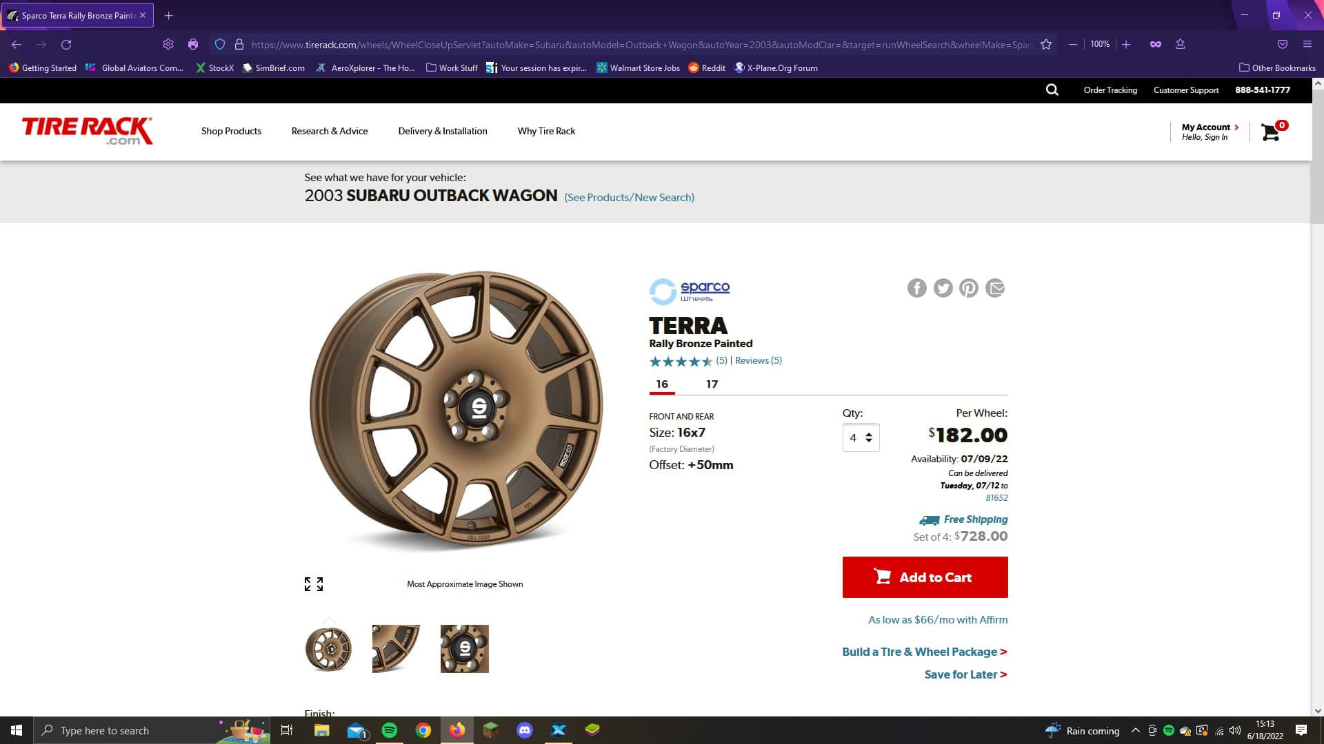Screen dimensions: 1324x744
Task: Open Windows notification center
Action: coord(1301,730)
